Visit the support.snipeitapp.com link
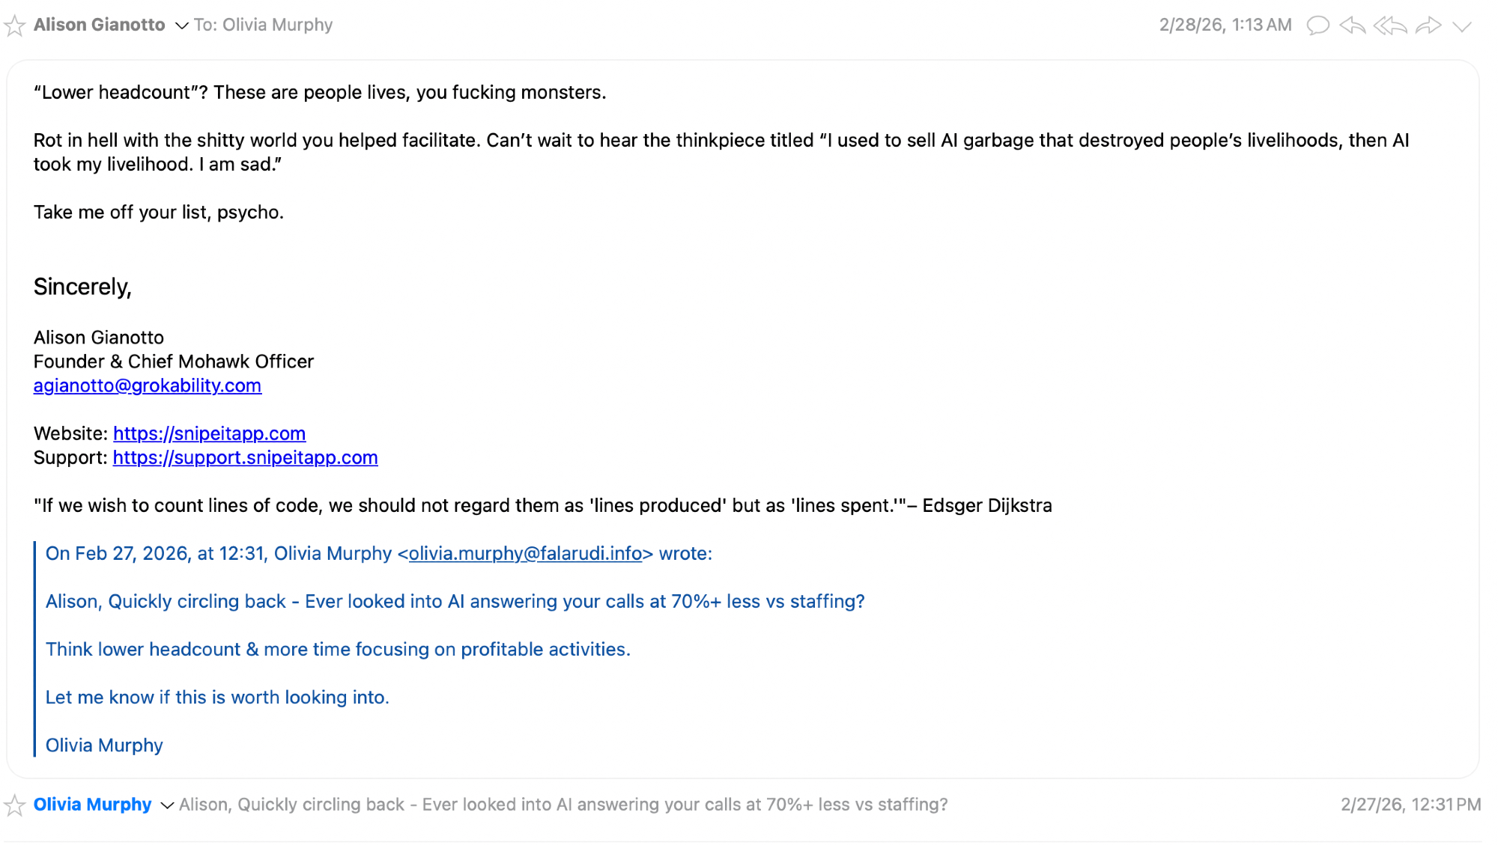Screen dimensions: 1498x845 [245, 457]
